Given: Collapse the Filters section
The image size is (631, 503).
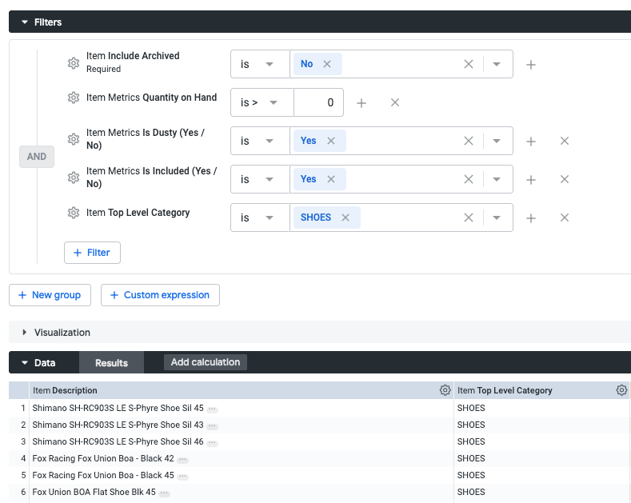Looking at the screenshot, I should 25,22.
